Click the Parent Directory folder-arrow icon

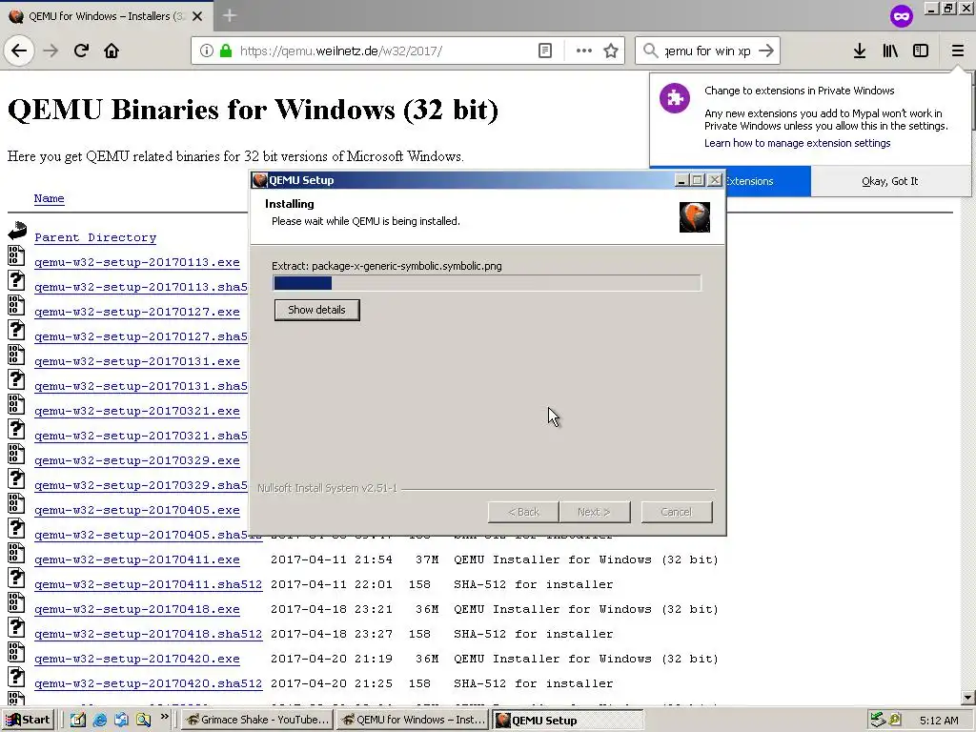17,231
